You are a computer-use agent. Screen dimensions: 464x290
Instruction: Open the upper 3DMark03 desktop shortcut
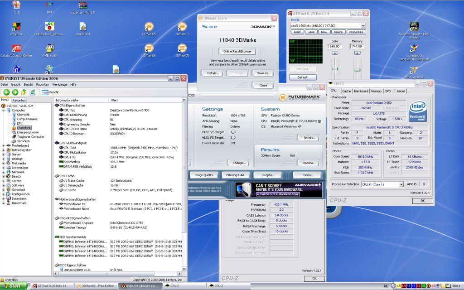pos(182,29)
